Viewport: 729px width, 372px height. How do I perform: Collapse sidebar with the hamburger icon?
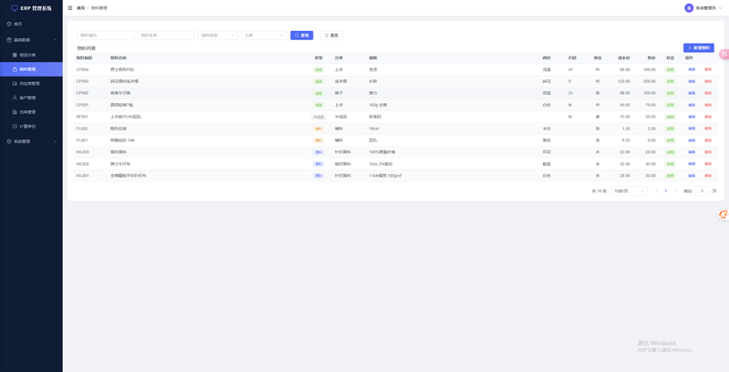tap(70, 8)
